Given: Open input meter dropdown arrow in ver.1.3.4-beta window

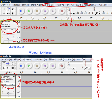Looking at the screenshot, I should [x=89, y=68].
